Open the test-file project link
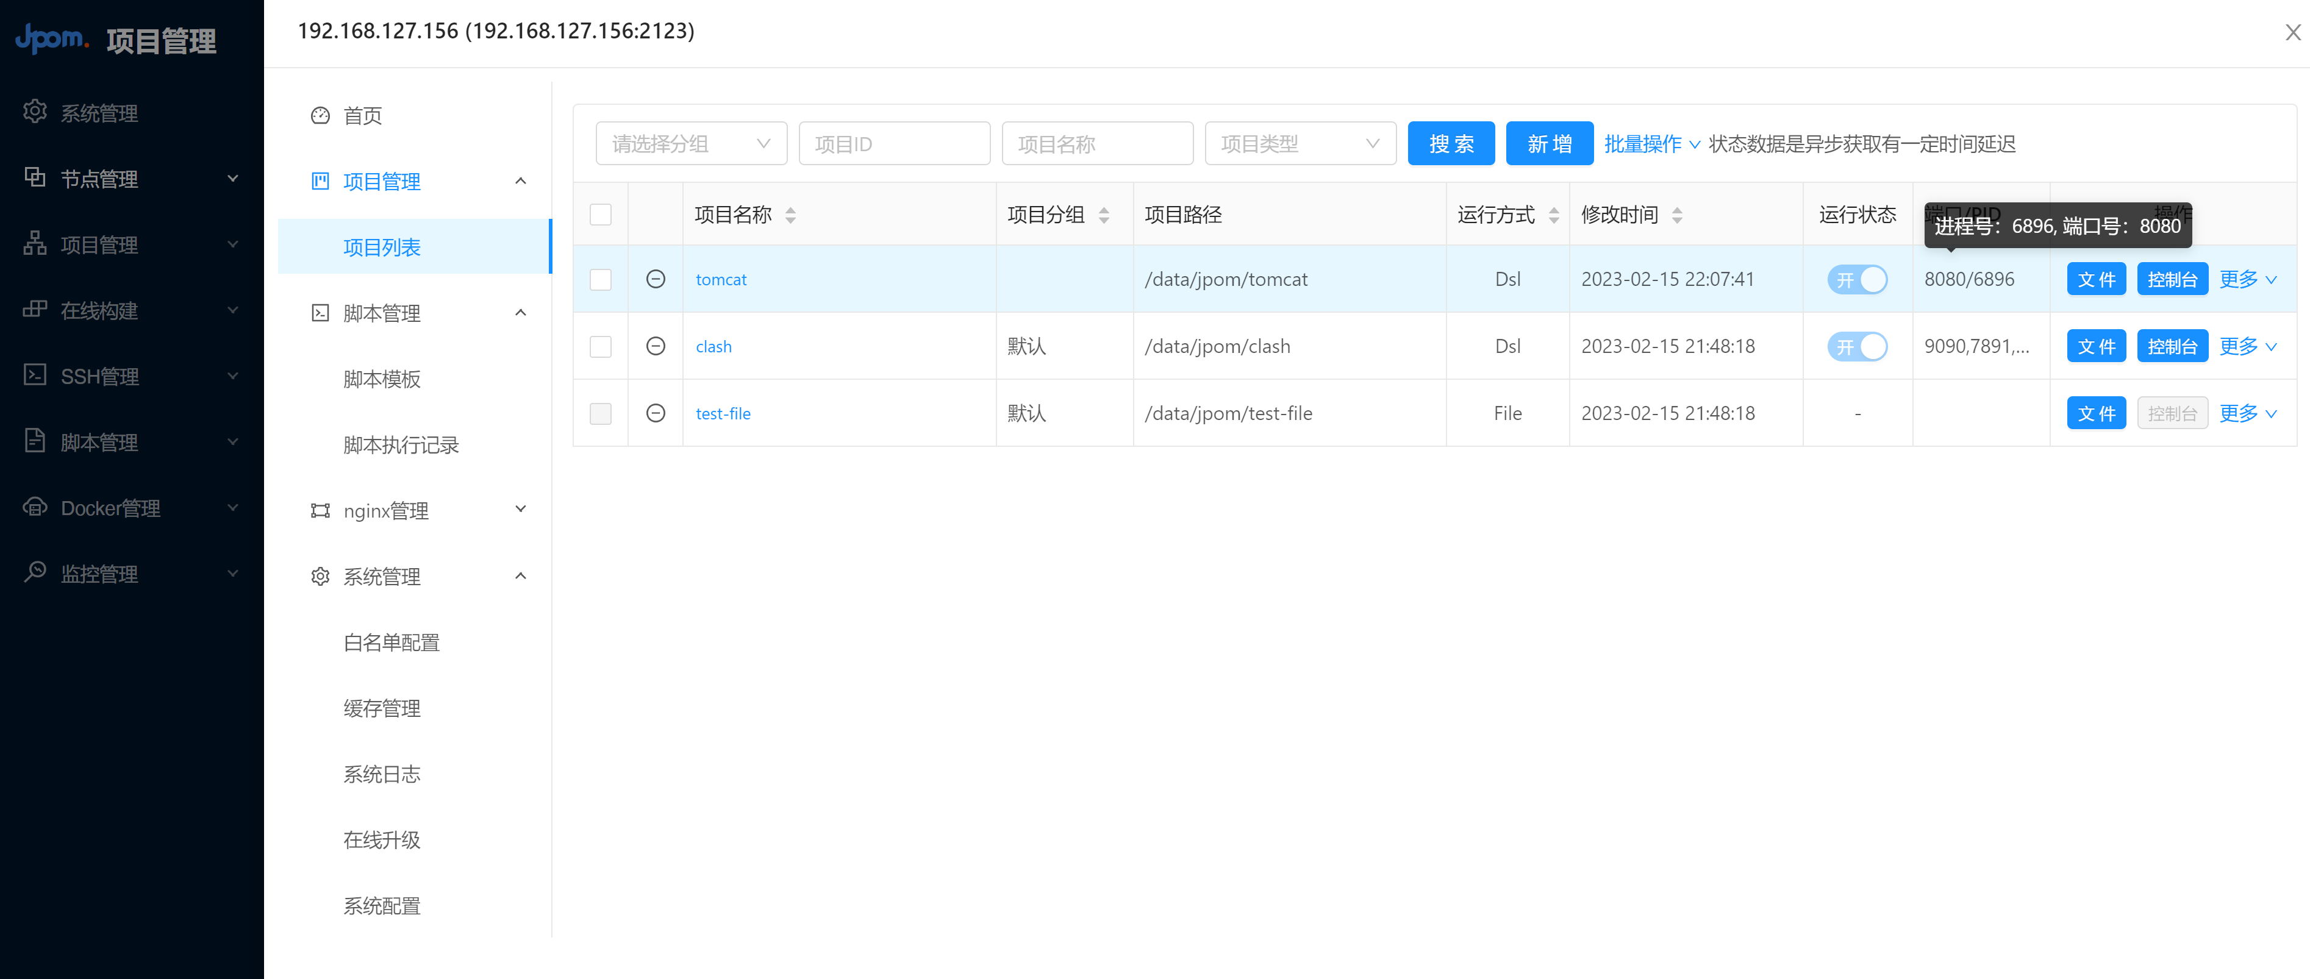 pyautogui.click(x=723, y=413)
